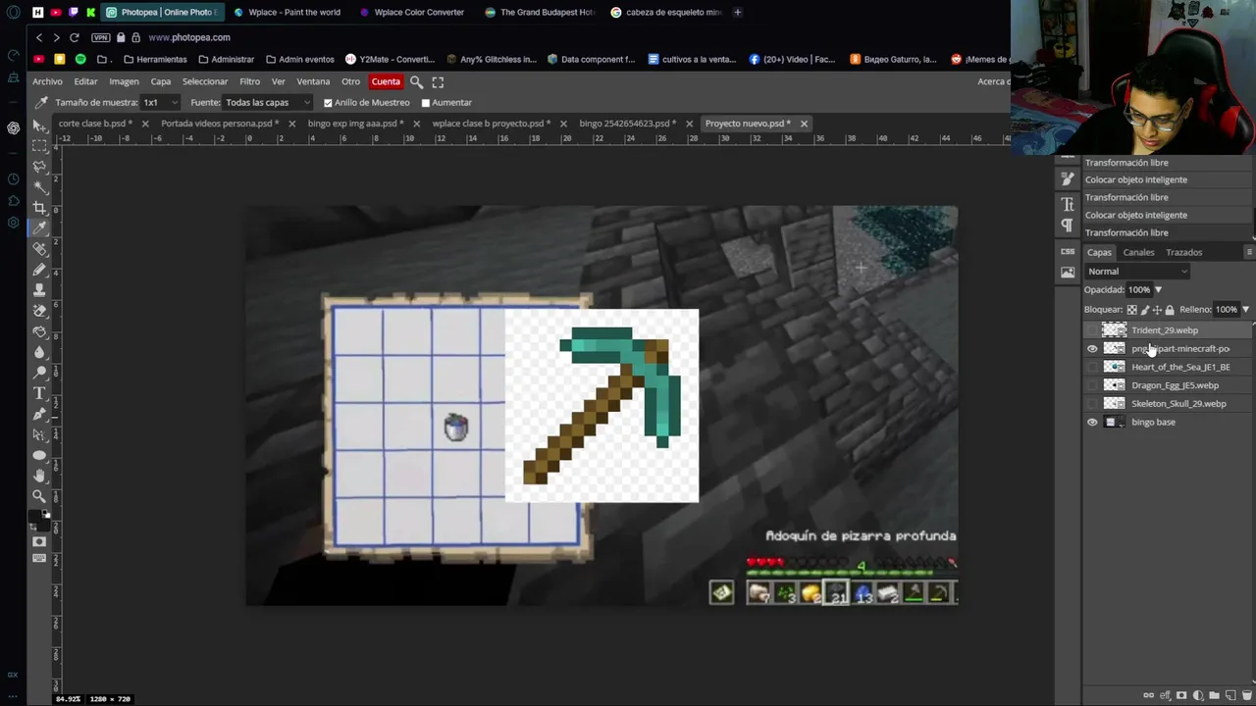1256x706 pixels.
Task: Open the Y2Mate bookmark
Action: tap(390, 60)
